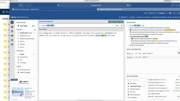Viewport: 180px width, 101px height.
Task: Copy regex using clipboard icon in regex field
Action: pyautogui.click(x=121, y=26)
